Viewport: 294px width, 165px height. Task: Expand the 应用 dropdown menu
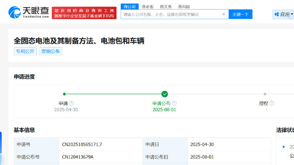[284, 14]
